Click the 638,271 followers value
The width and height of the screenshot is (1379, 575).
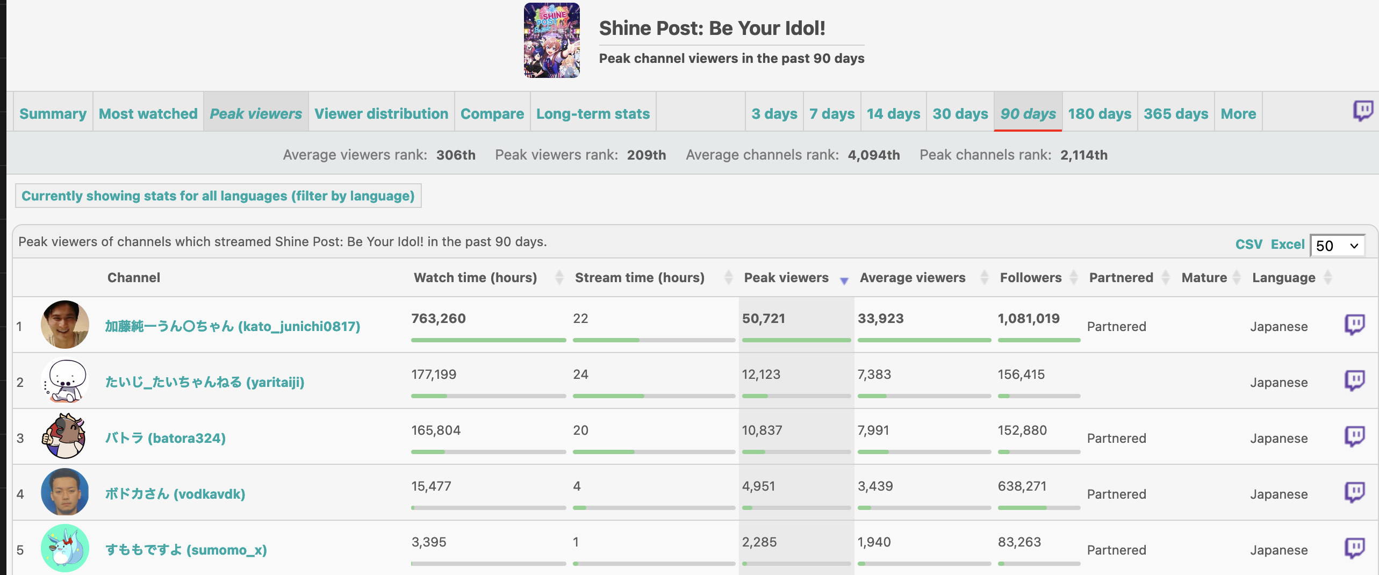click(1022, 486)
